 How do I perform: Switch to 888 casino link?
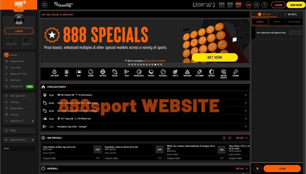[x=222, y=5]
